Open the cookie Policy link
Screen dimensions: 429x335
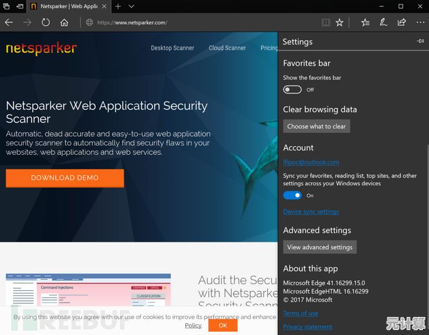(193, 326)
